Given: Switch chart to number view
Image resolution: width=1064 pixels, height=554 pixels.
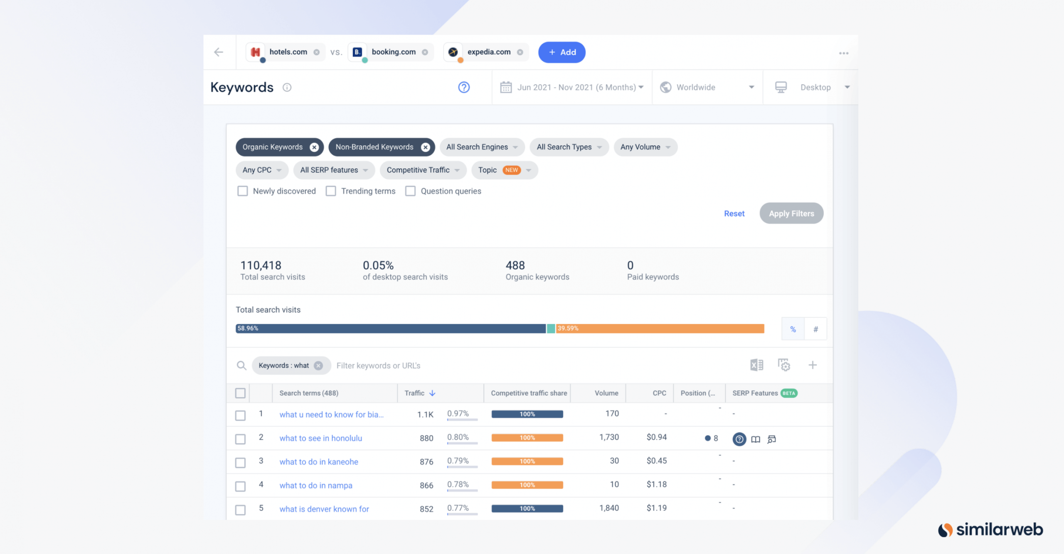Looking at the screenshot, I should 815,329.
